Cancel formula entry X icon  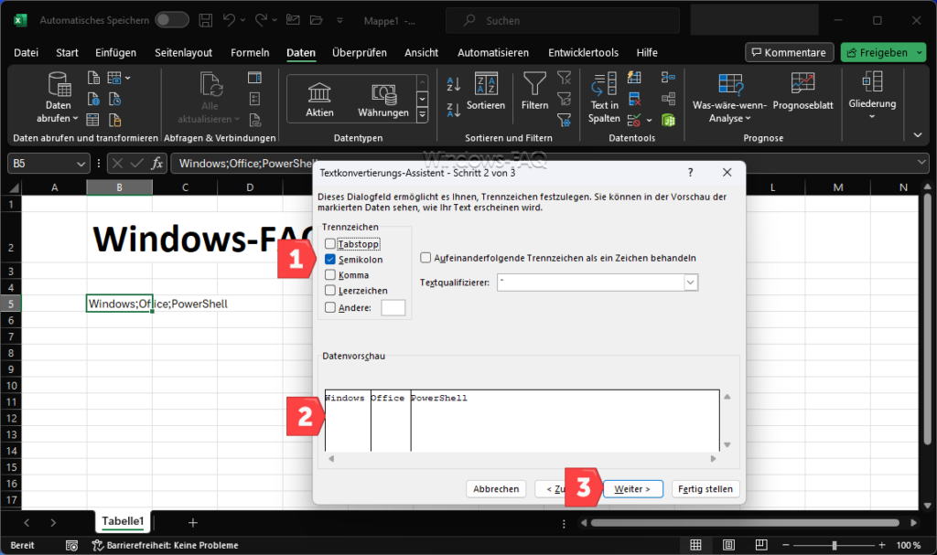(x=118, y=163)
